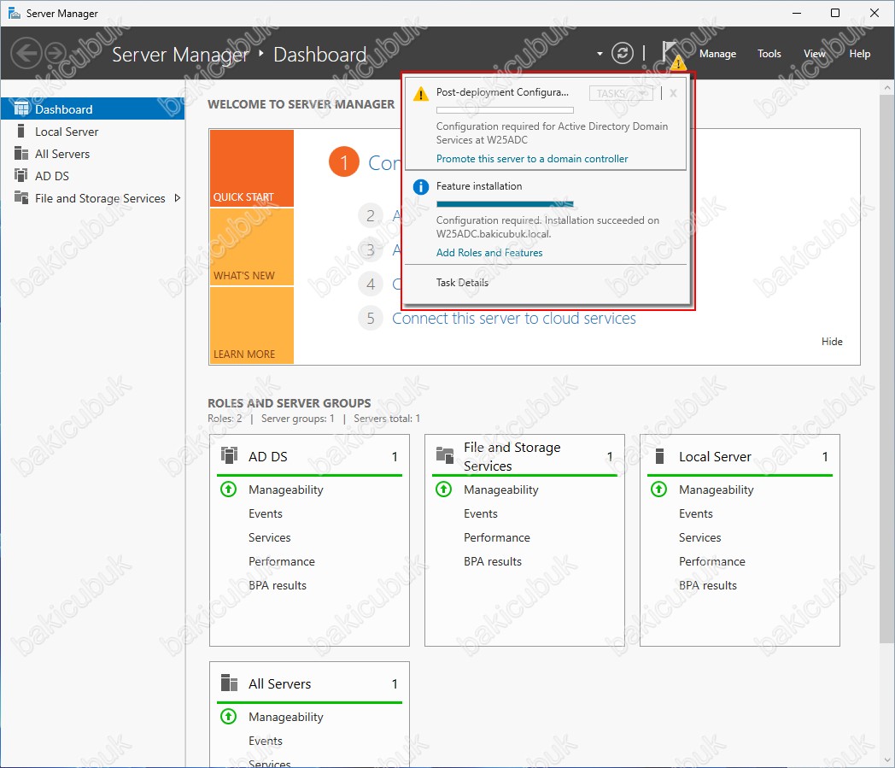
Task: Click the AD DS icon in sidebar
Action: (x=21, y=175)
